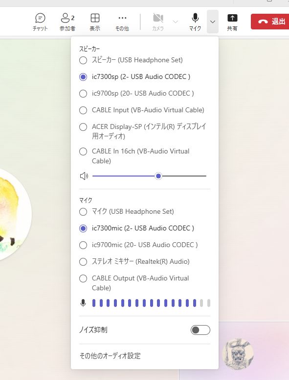Expand the camera options chevron

point(176,22)
